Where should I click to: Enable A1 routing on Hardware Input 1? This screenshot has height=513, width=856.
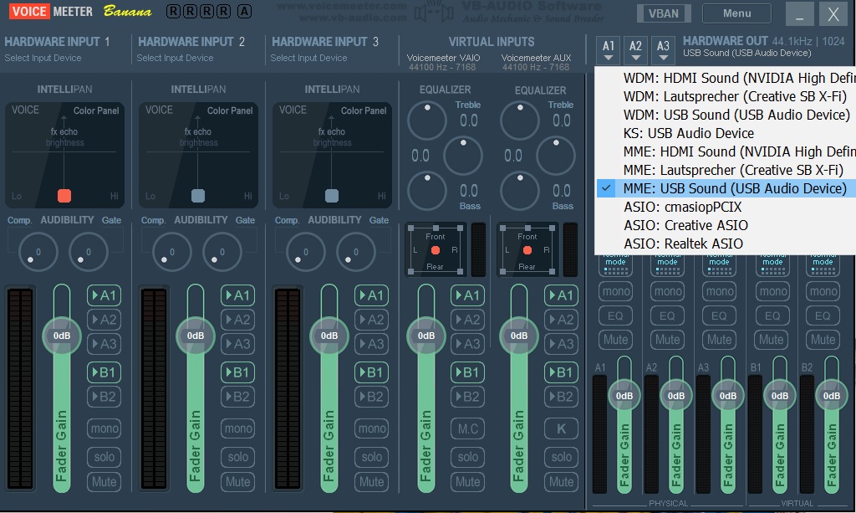click(x=104, y=295)
